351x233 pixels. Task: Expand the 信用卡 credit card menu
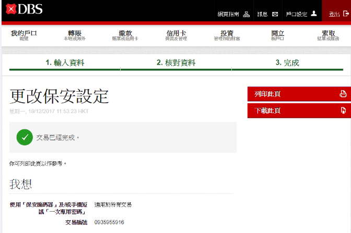pyautogui.click(x=176, y=35)
